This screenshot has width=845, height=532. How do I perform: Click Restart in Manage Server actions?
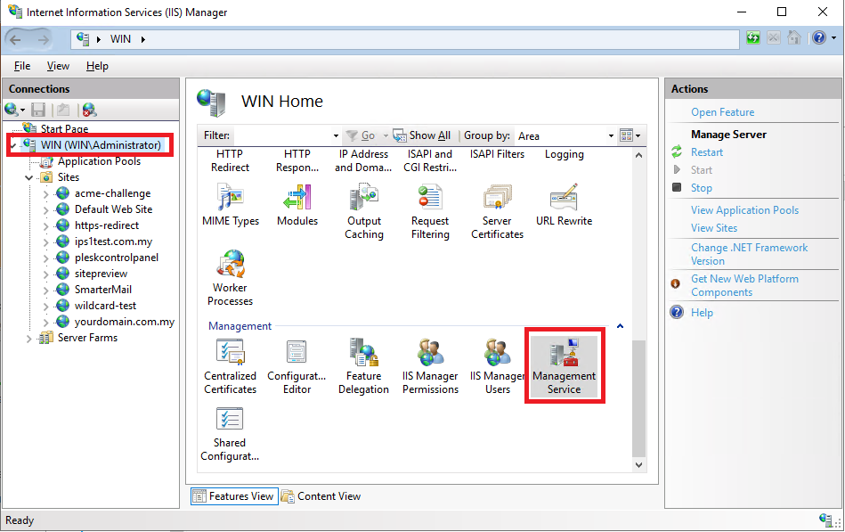pyautogui.click(x=706, y=152)
